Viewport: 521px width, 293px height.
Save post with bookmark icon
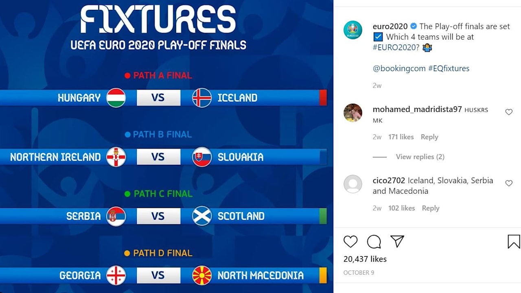click(514, 242)
